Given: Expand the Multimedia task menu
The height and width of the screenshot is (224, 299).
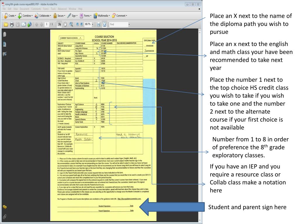Looking at the screenshot, I should pos(102,16).
